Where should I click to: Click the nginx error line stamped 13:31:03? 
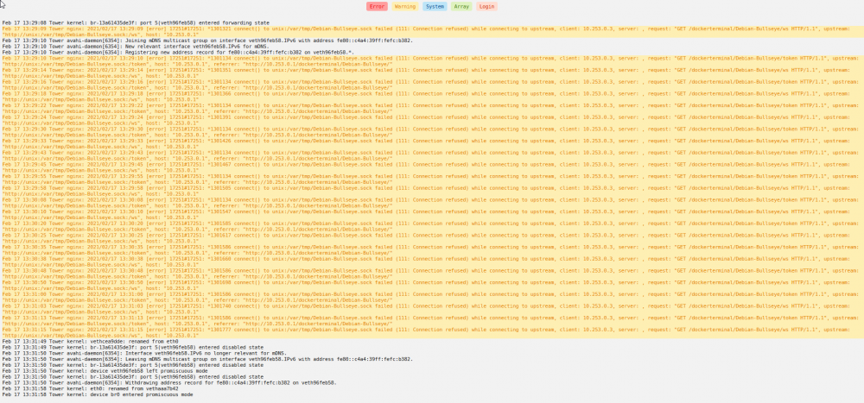coord(432,310)
